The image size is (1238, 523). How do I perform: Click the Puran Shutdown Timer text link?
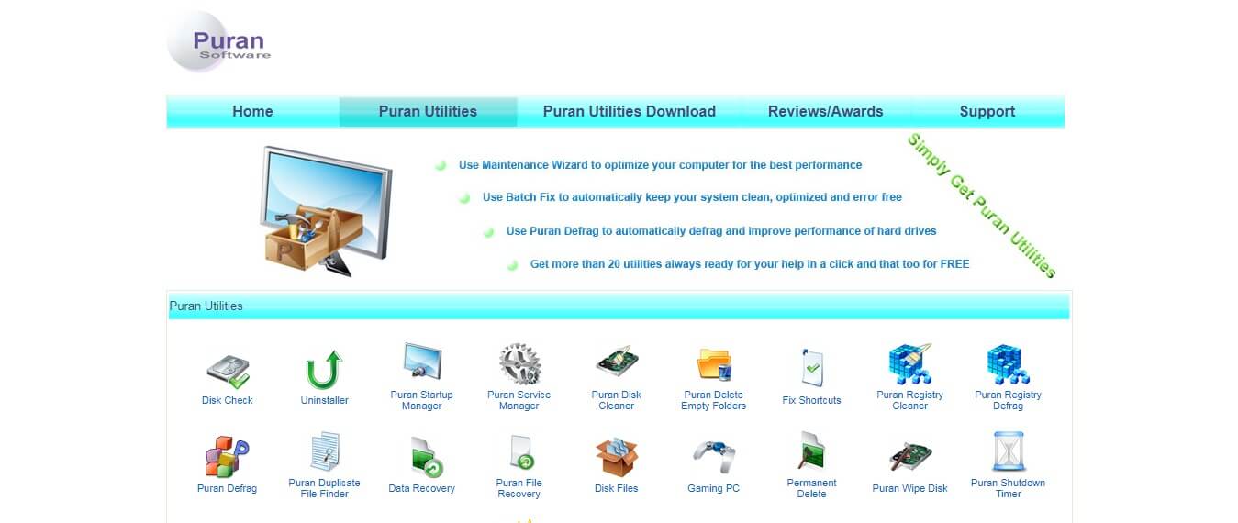[x=1008, y=488]
